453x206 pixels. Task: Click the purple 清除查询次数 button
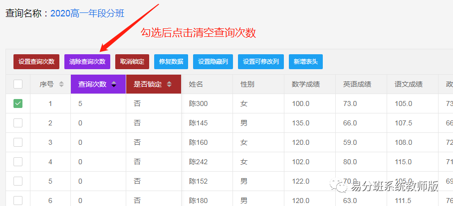click(x=87, y=62)
